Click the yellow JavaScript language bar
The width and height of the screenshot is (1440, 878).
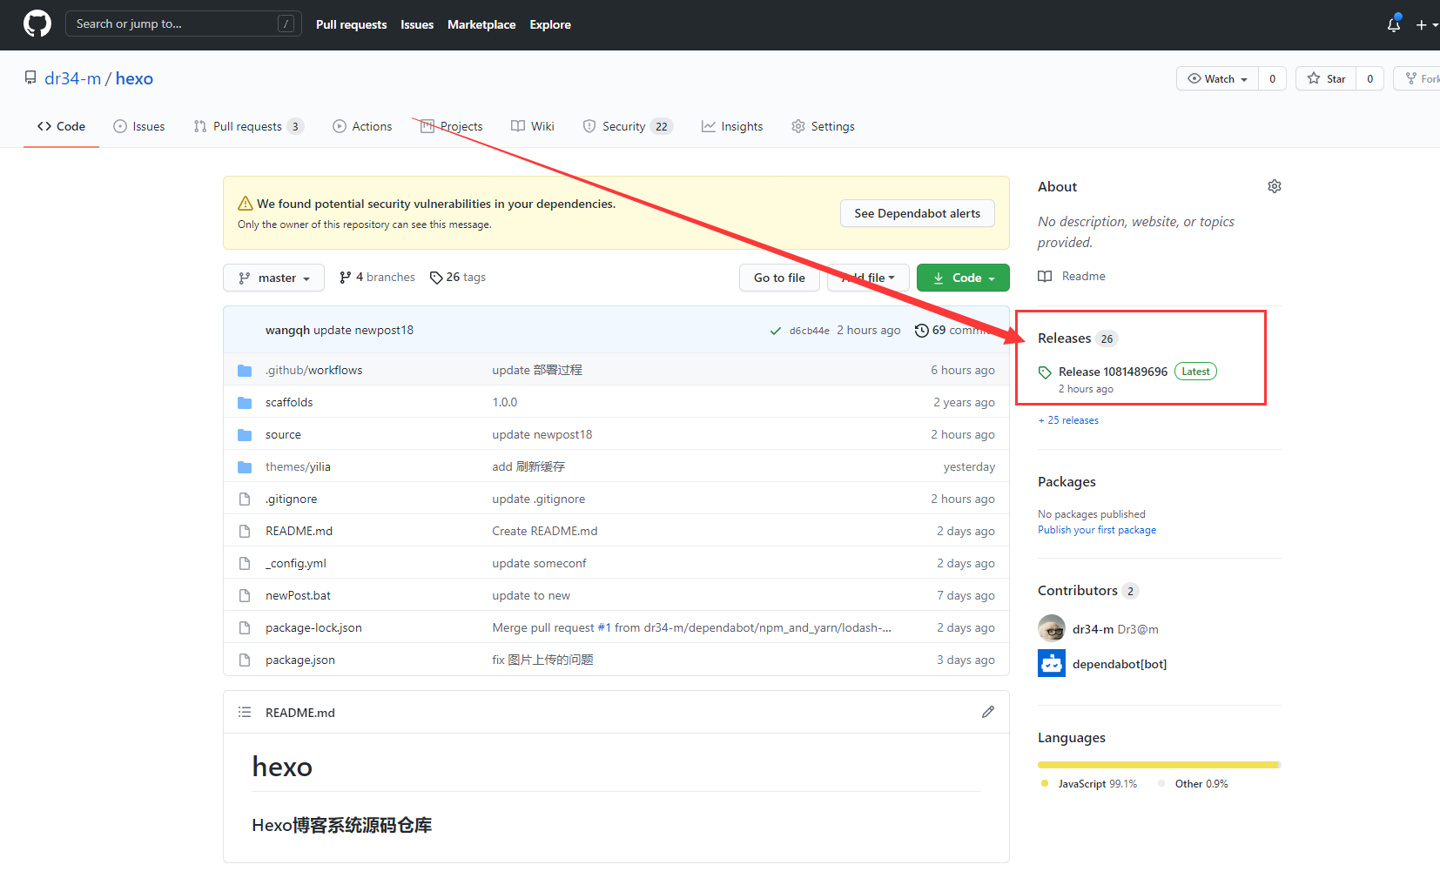click(x=1157, y=765)
